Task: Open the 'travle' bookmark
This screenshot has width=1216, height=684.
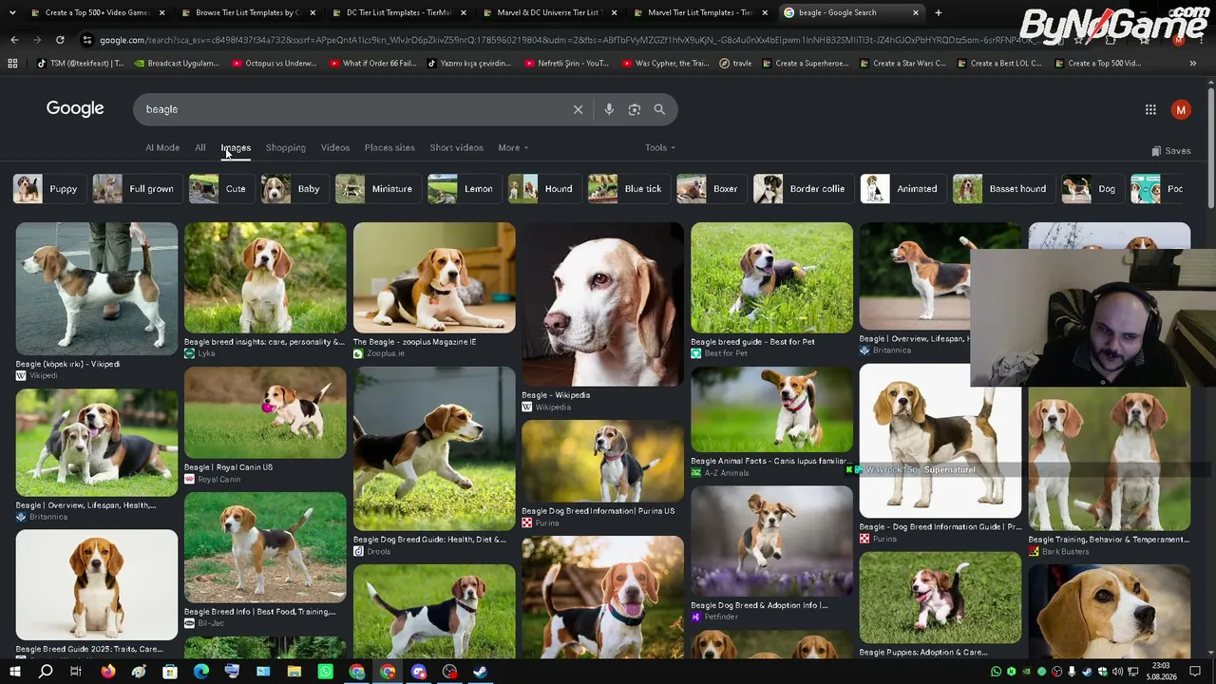Action: click(736, 64)
